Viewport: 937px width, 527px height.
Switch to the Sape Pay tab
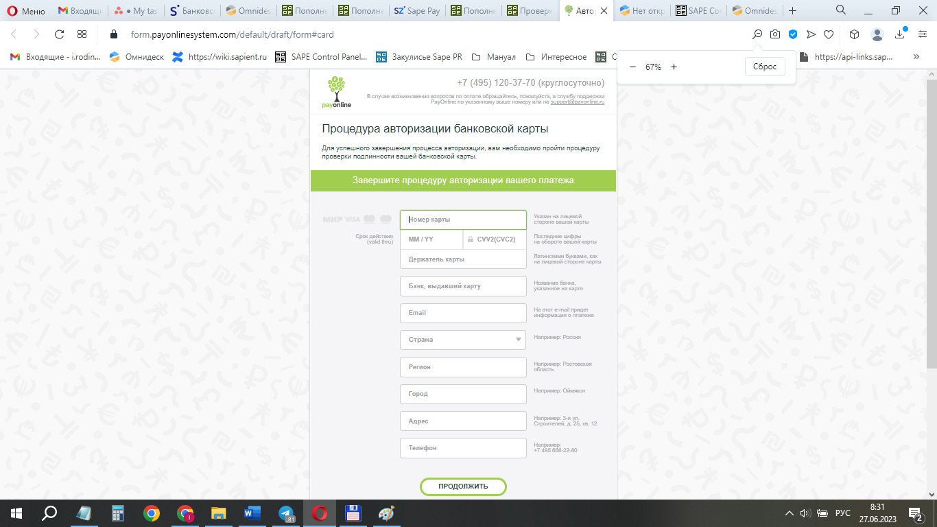[x=418, y=11]
